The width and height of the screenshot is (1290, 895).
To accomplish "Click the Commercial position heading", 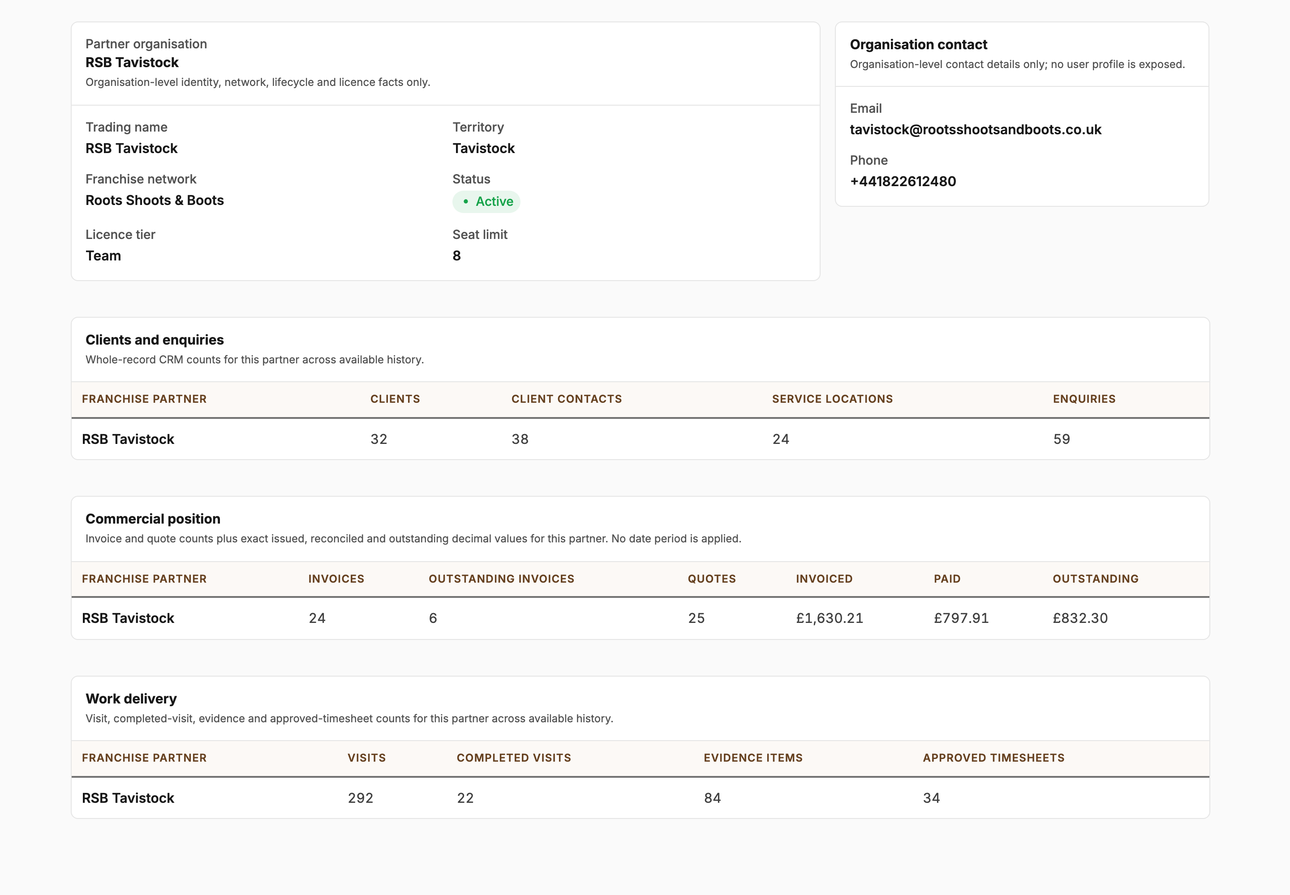I will 153,519.
